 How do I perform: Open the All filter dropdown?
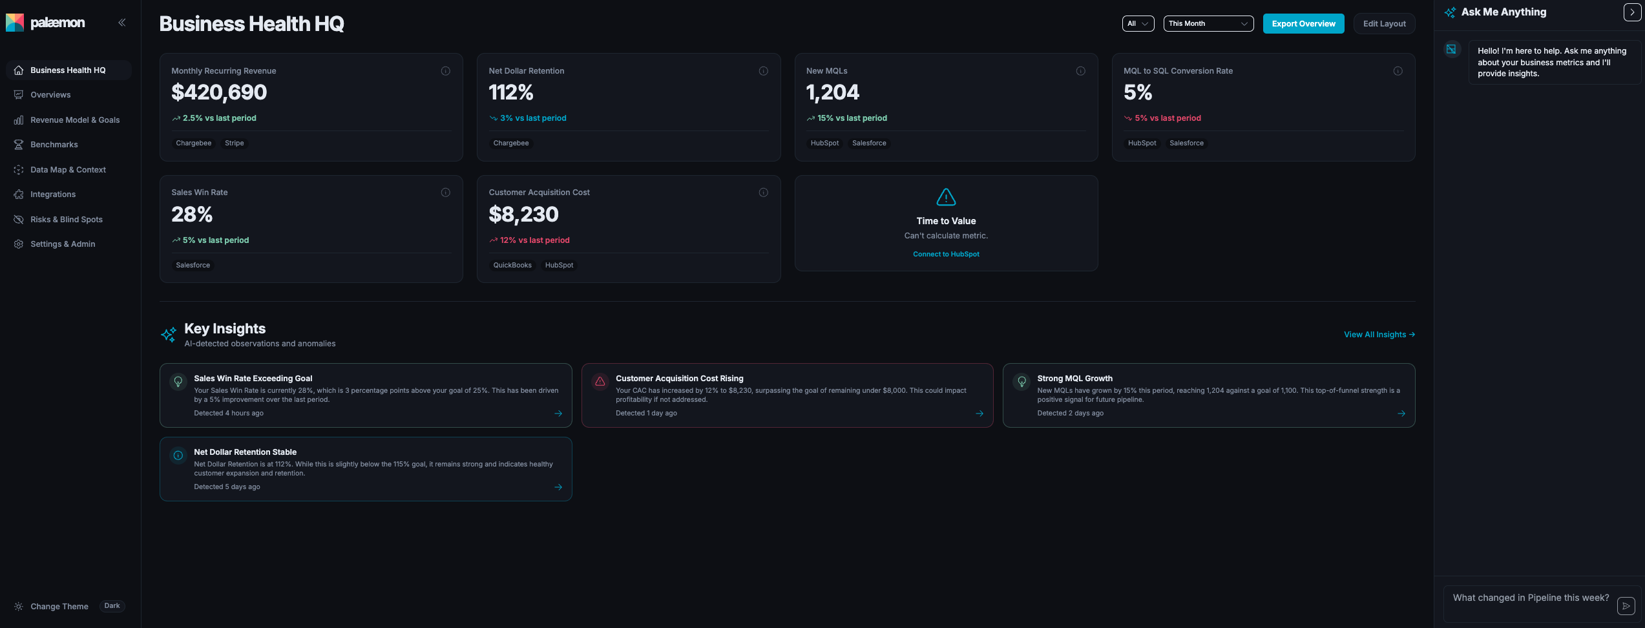1138,24
